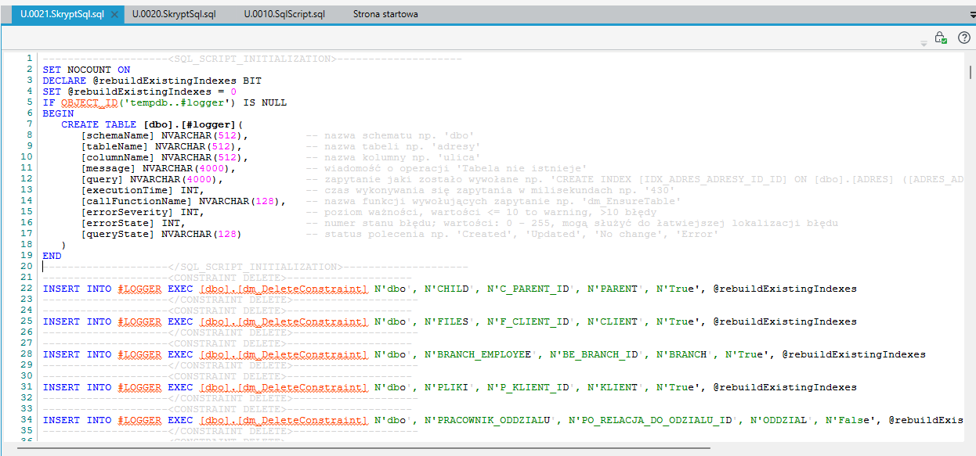Image resolution: width=976 pixels, height=456 pixels.
Task: Click the [errorState] INT definition
Action: coord(133,223)
